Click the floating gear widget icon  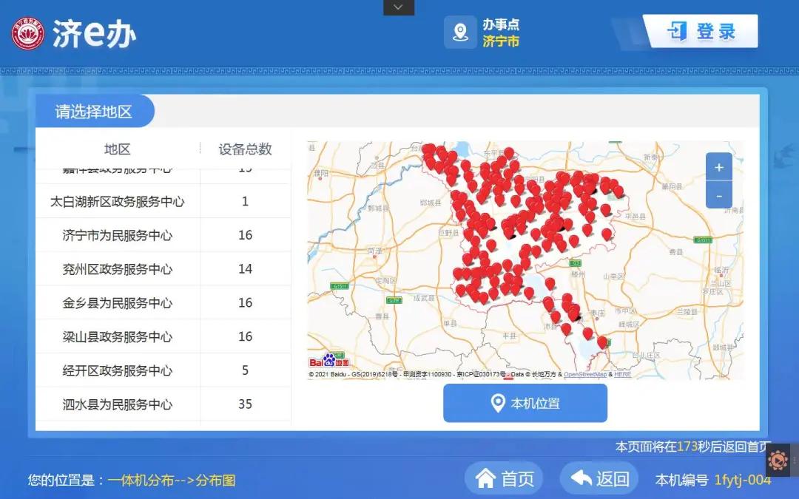pos(778,461)
